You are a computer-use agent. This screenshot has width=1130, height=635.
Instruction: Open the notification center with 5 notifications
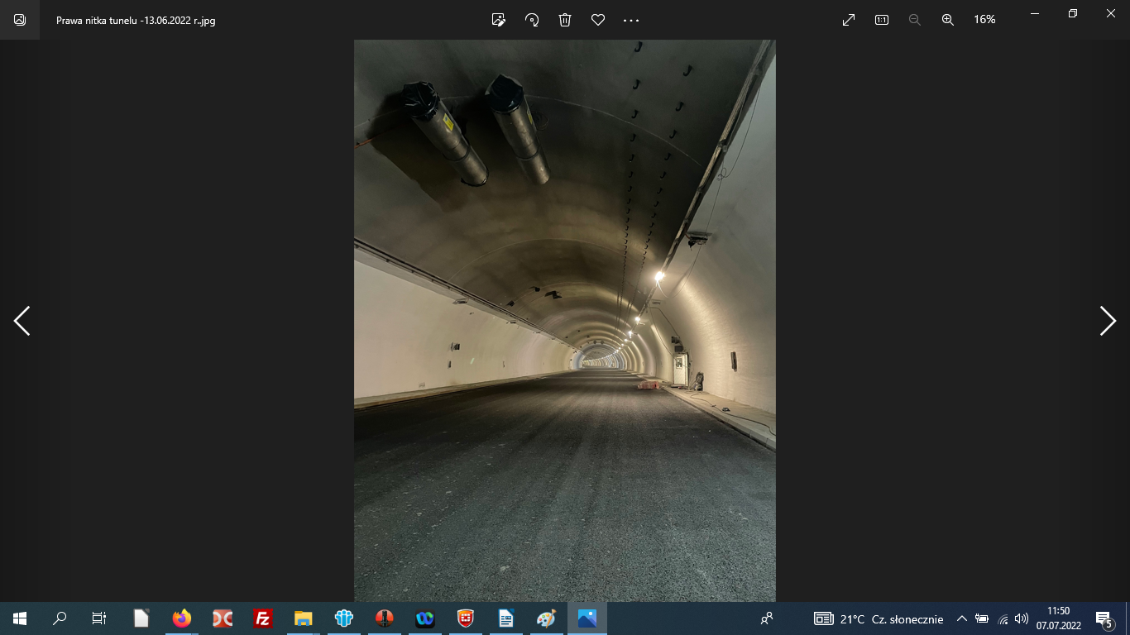pyautogui.click(x=1103, y=618)
